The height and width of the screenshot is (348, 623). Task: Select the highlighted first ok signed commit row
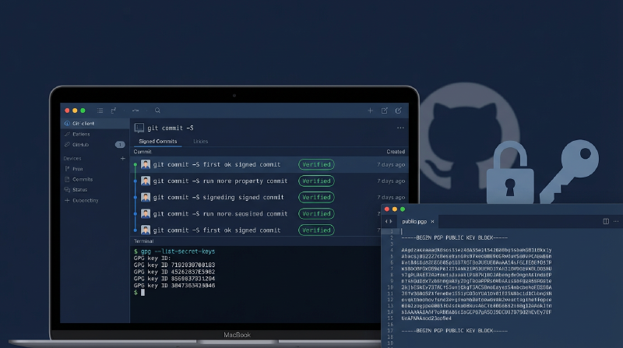click(269, 164)
